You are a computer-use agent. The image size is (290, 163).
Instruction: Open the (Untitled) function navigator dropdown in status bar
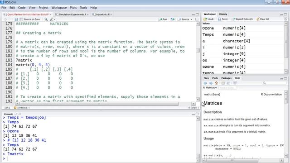(x=22, y=108)
